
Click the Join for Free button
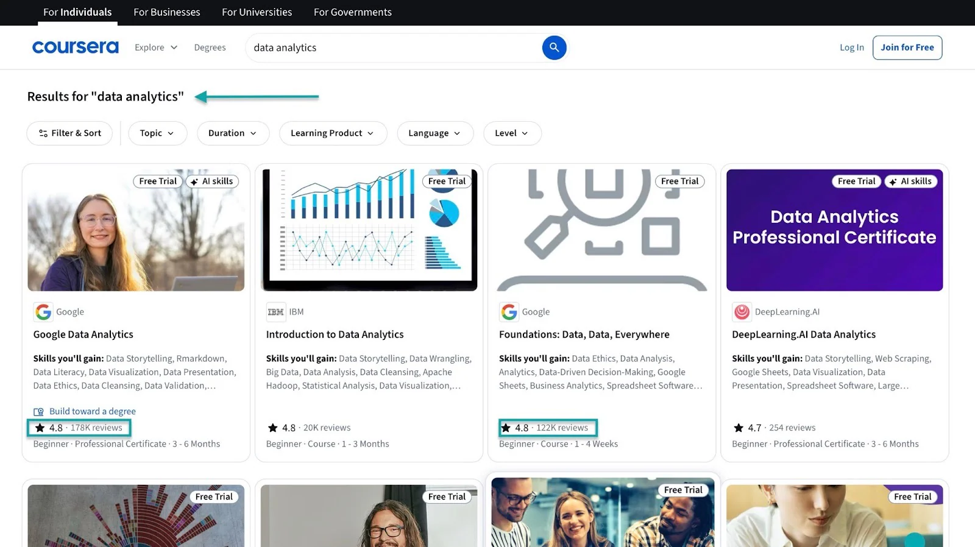pyautogui.click(x=907, y=48)
